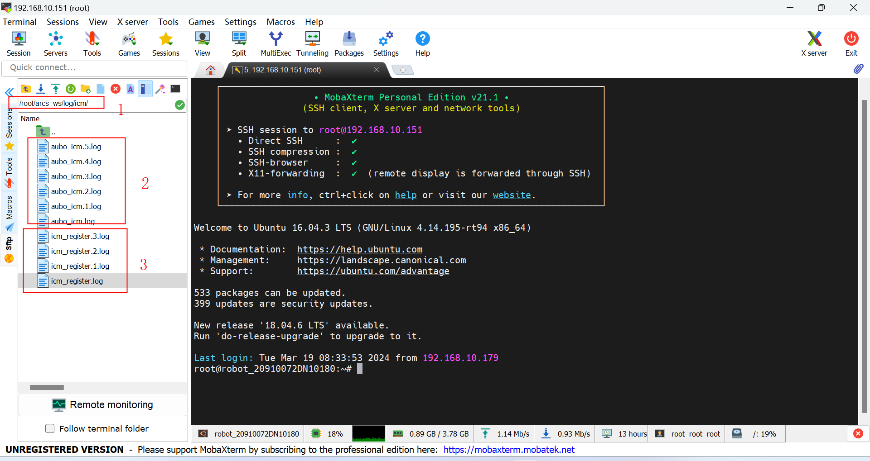Open the X server menu
Screen dimensions: 870x461
(132, 22)
